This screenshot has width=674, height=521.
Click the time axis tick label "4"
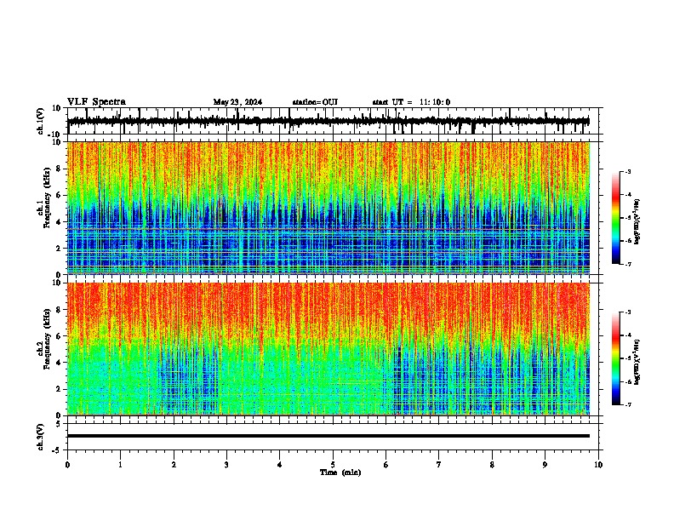[x=280, y=465]
